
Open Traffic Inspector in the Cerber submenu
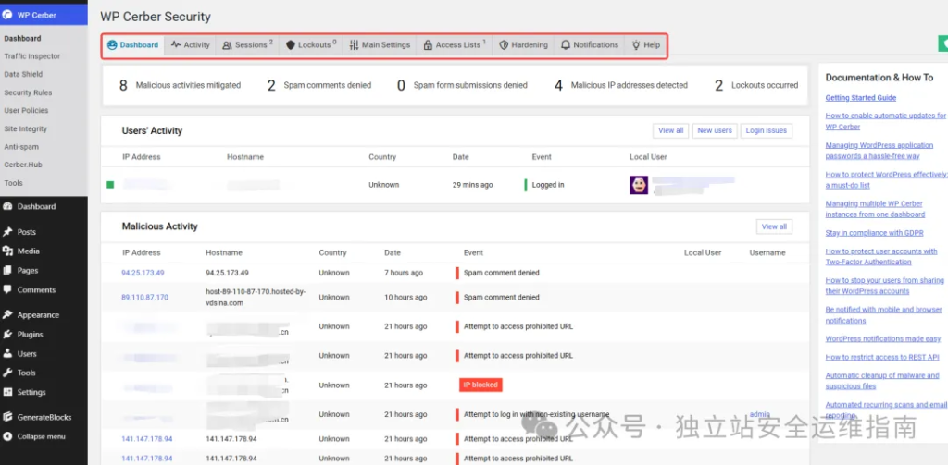[x=32, y=56]
